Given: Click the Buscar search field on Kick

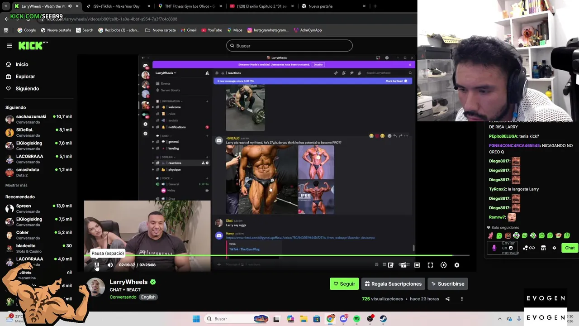Looking at the screenshot, I should pyautogui.click(x=289, y=46).
